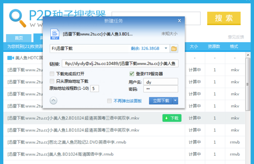This screenshot has height=164, width=254.
Task: Toggle 只从原始地址下载 checkbox
Action: tap(52, 81)
